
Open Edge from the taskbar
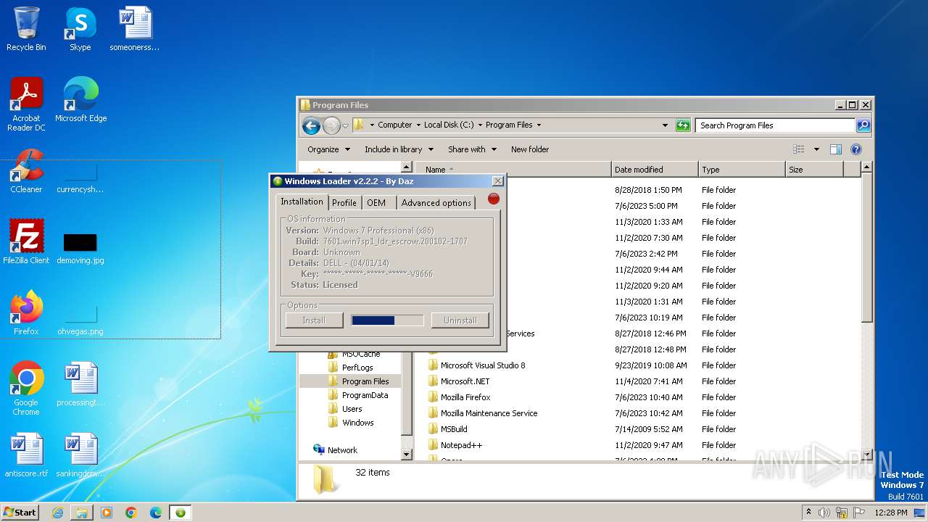(x=156, y=513)
